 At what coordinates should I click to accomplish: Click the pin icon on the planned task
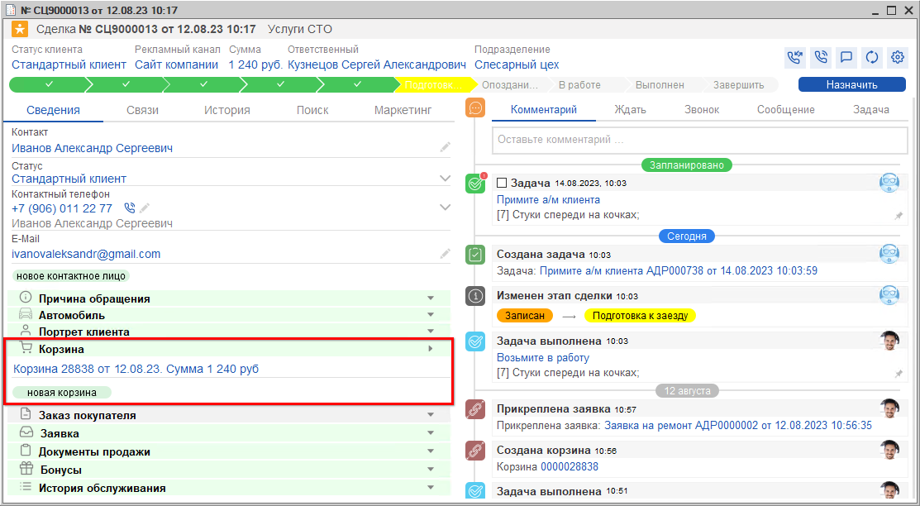coord(899,216)
